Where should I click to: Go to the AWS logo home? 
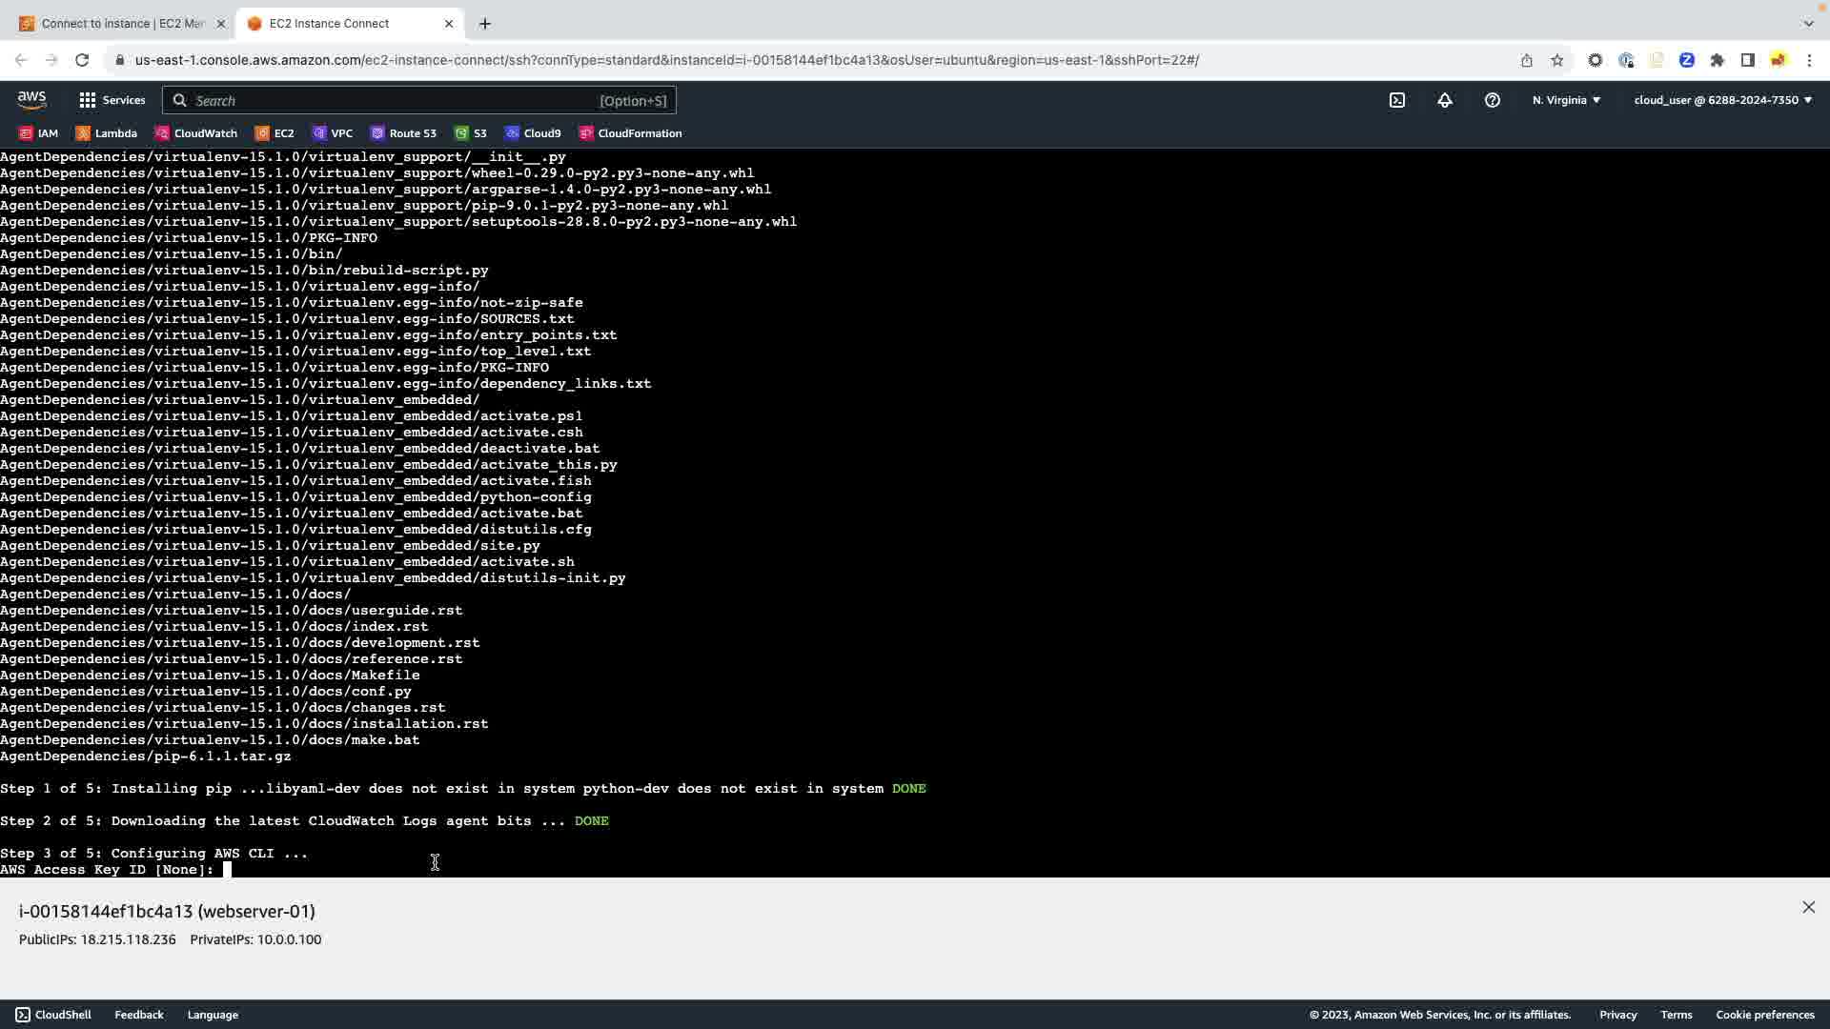(x=31, y=100)
